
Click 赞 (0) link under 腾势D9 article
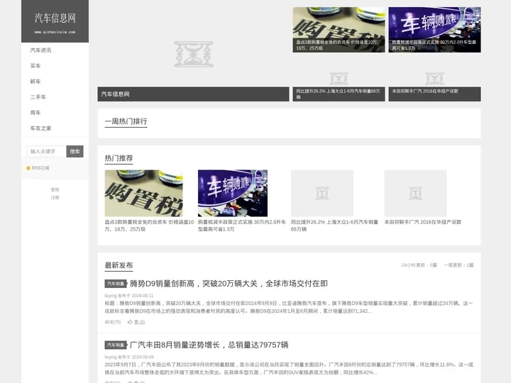coord(140,322)
